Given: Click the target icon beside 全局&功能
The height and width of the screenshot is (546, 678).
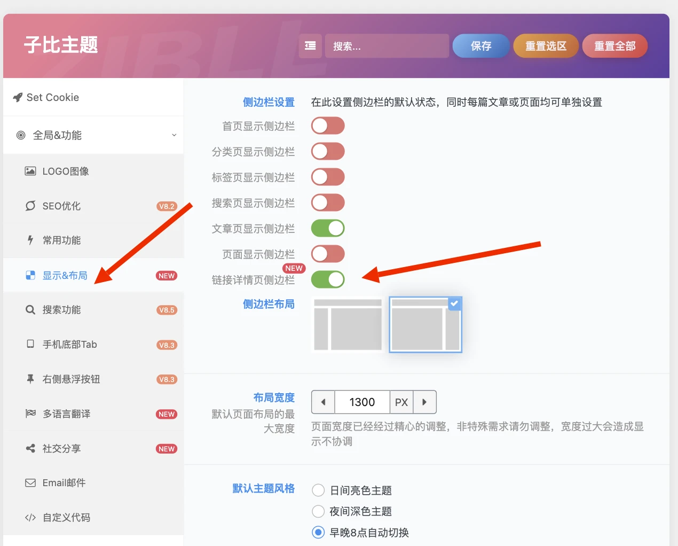Looking at the screenshot, I should tap(21, 135).
